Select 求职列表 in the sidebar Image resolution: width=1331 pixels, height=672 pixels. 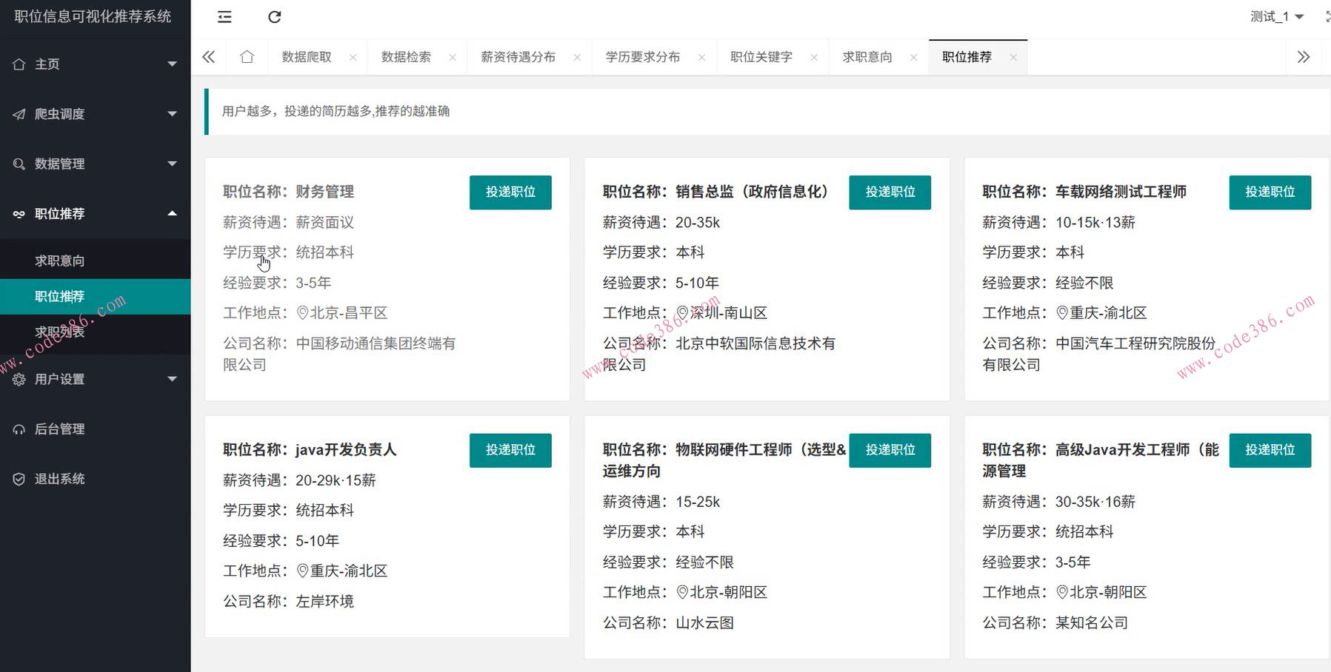point(58,332)
